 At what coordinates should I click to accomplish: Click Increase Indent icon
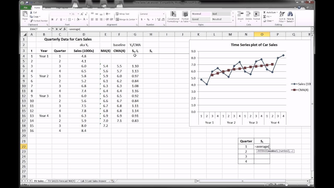(x=111, y=19)
